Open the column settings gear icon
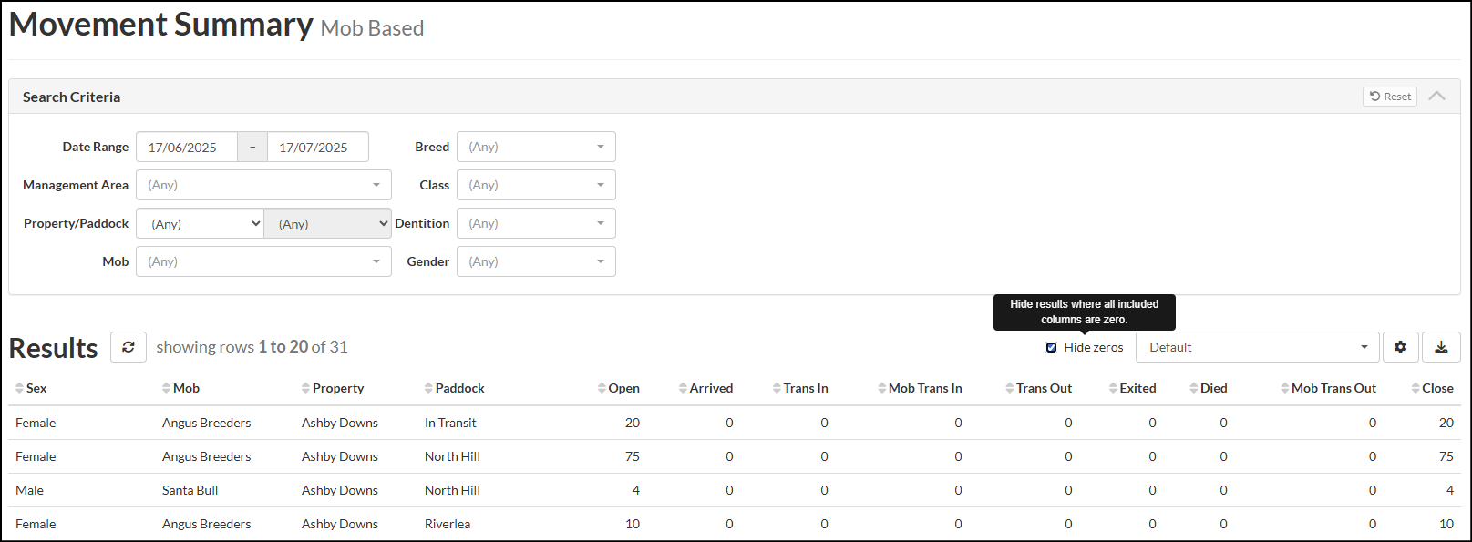The width and height of the screenshot is (1472, 542). coord(1400,347)
